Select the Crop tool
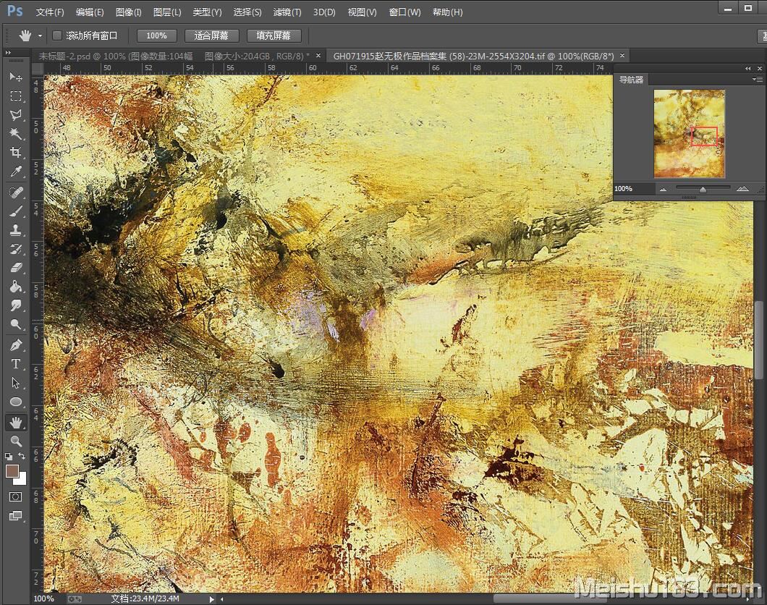Image resolution: width=767 pixels, height=605 pixels. tap(16, 152)
